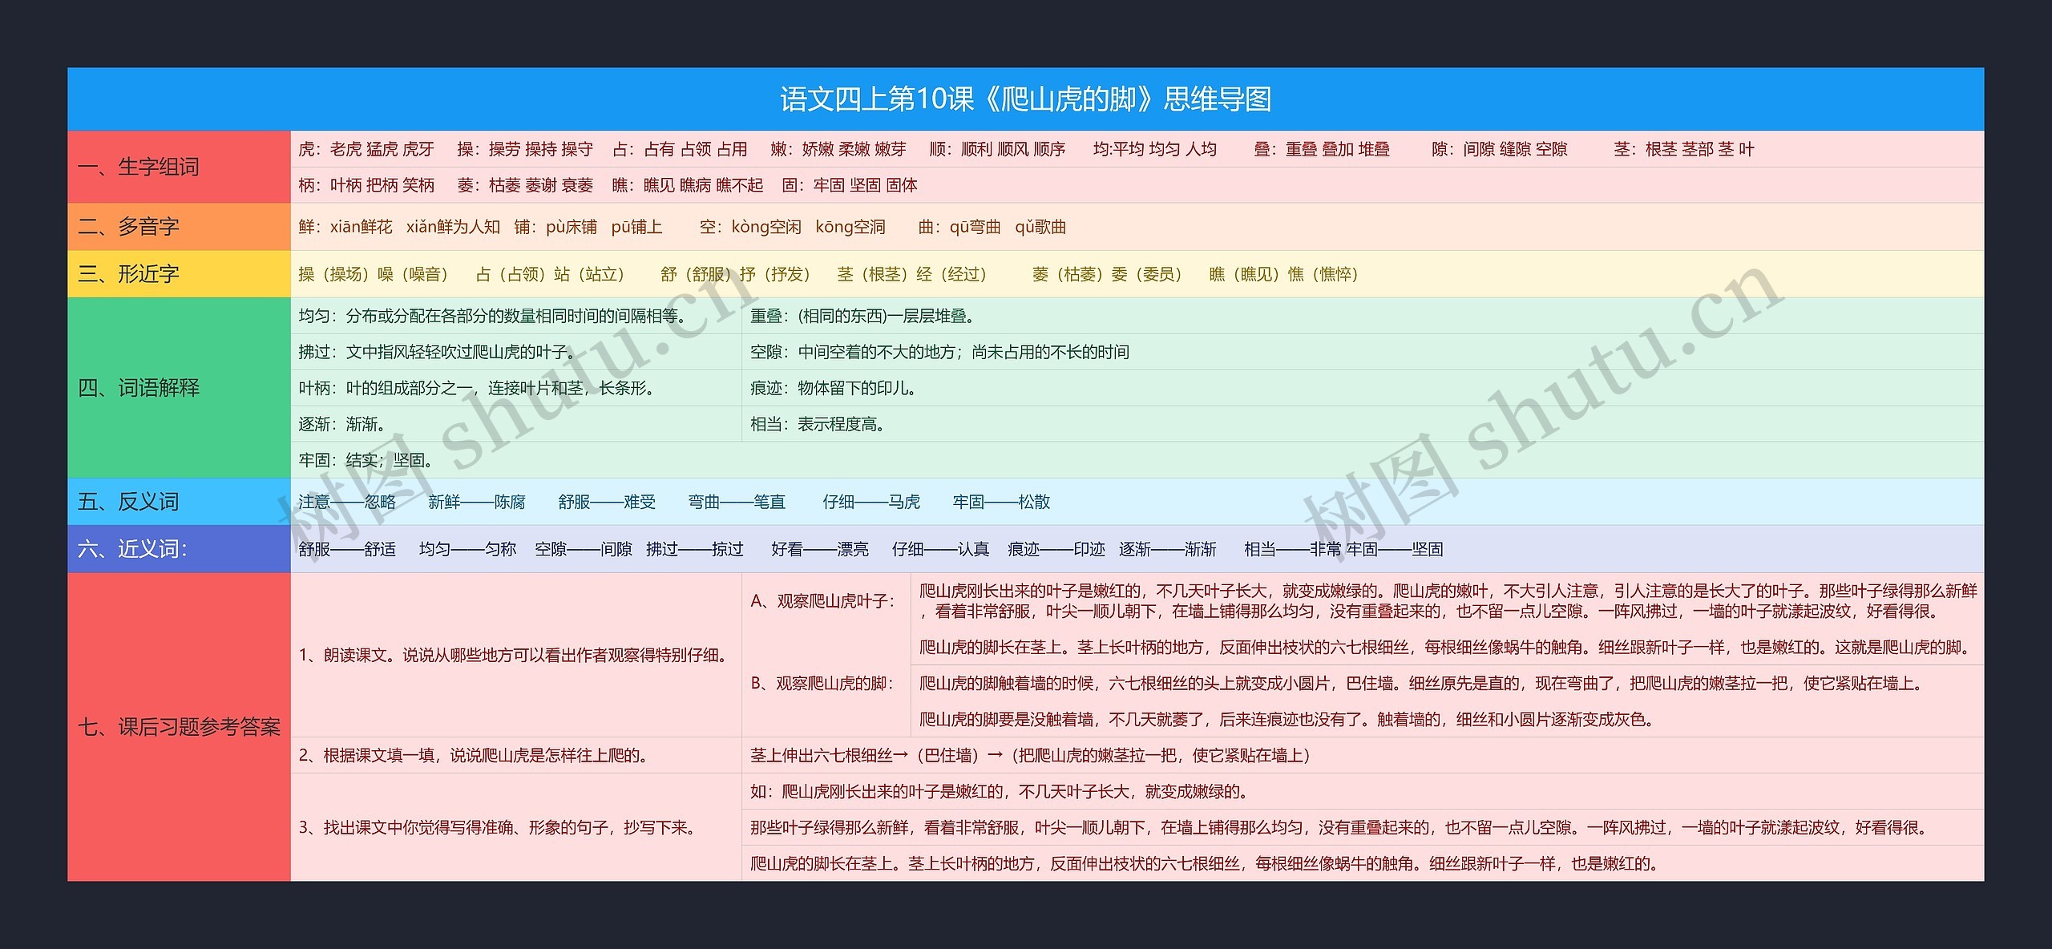Click the row starting 虎：老虎 猛虎 虎牙
The image size is (2052, 949).
tap(1137, 149)
